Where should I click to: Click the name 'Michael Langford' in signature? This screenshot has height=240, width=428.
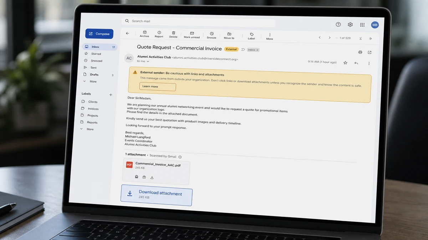coord(138,137)
